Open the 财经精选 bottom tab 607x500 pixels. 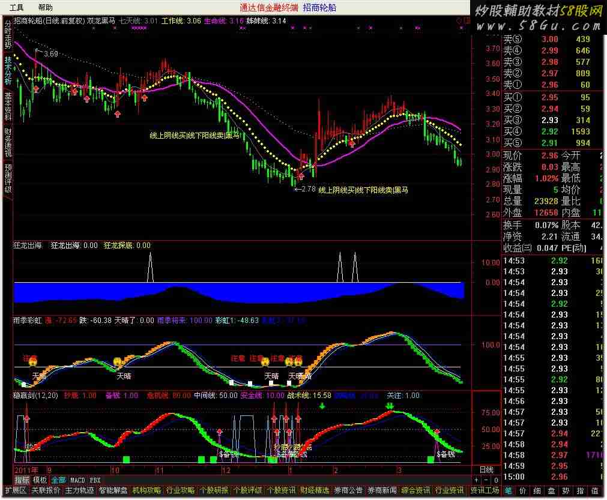(x=315, y=490)
